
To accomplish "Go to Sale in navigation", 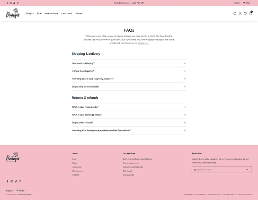I will pos(39,14).
